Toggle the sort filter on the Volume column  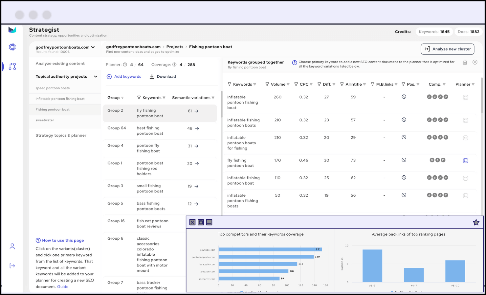pos(289,84)
